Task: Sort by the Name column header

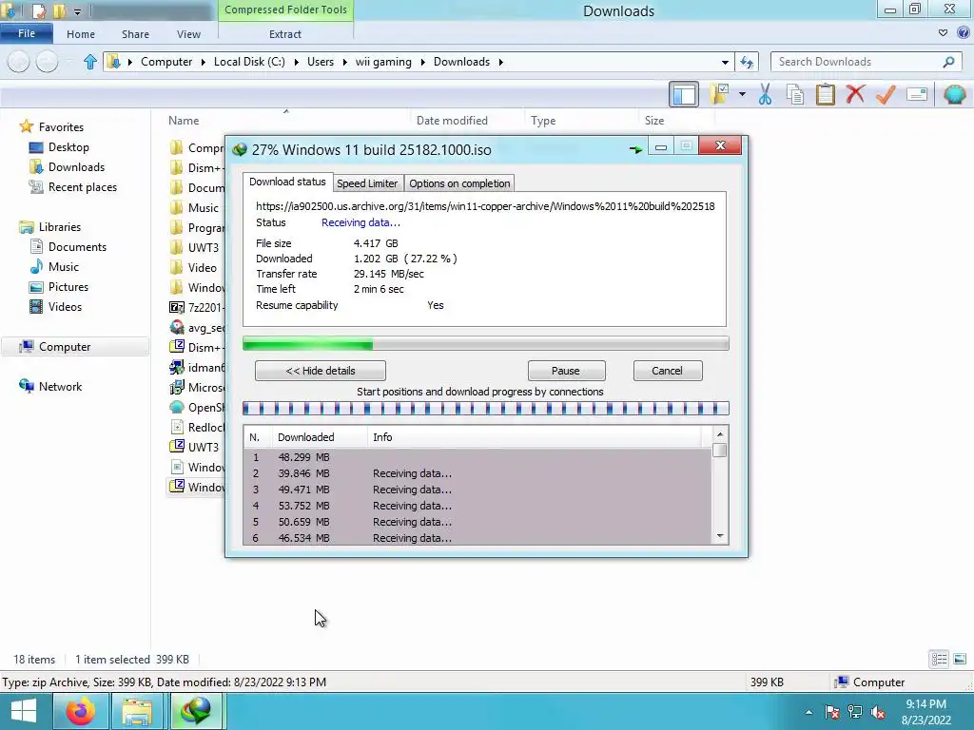Action: pyautogui.click(x=184, y=121)
